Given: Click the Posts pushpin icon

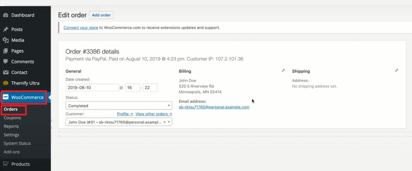Looking at the screenshot, I should tap(5, 29).
